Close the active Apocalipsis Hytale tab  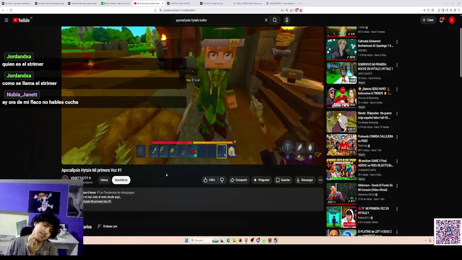(163, 3)
